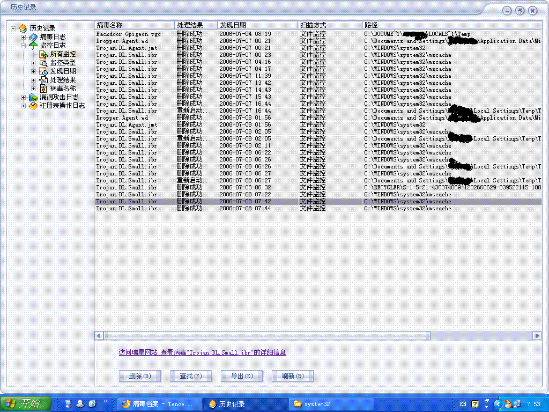Expand the 注册表操作日志 tree node
The image size is (549, 412).
pyautogui.click(x=23, y=106)
